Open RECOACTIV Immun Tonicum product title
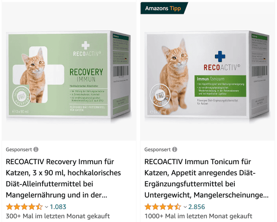 pos(206,178)
